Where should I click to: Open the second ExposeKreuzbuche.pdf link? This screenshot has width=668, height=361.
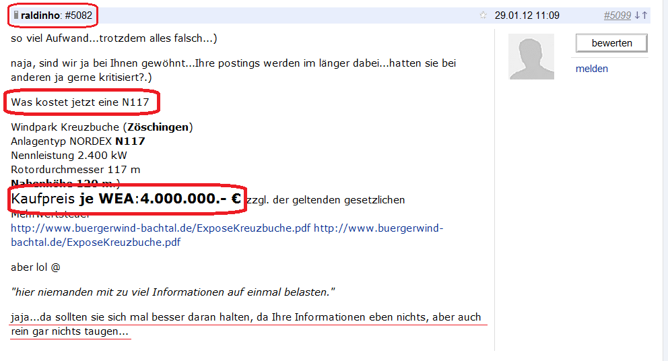point(227,235)
